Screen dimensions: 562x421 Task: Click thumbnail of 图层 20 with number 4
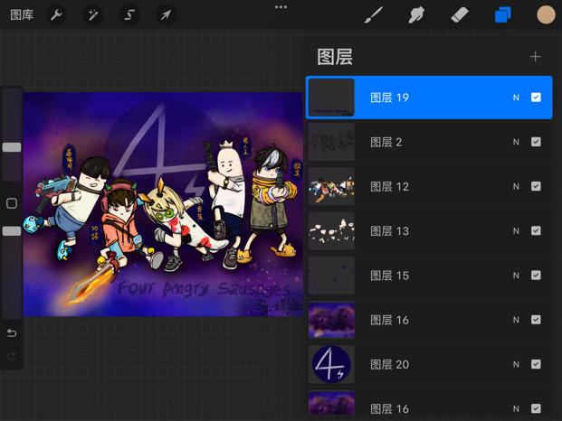click(x=331, y=364)
